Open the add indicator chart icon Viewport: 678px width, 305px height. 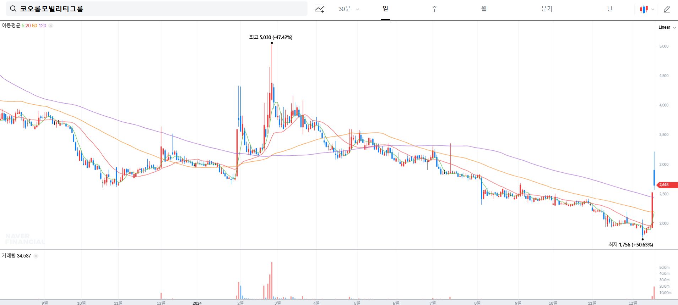(320, 9)
